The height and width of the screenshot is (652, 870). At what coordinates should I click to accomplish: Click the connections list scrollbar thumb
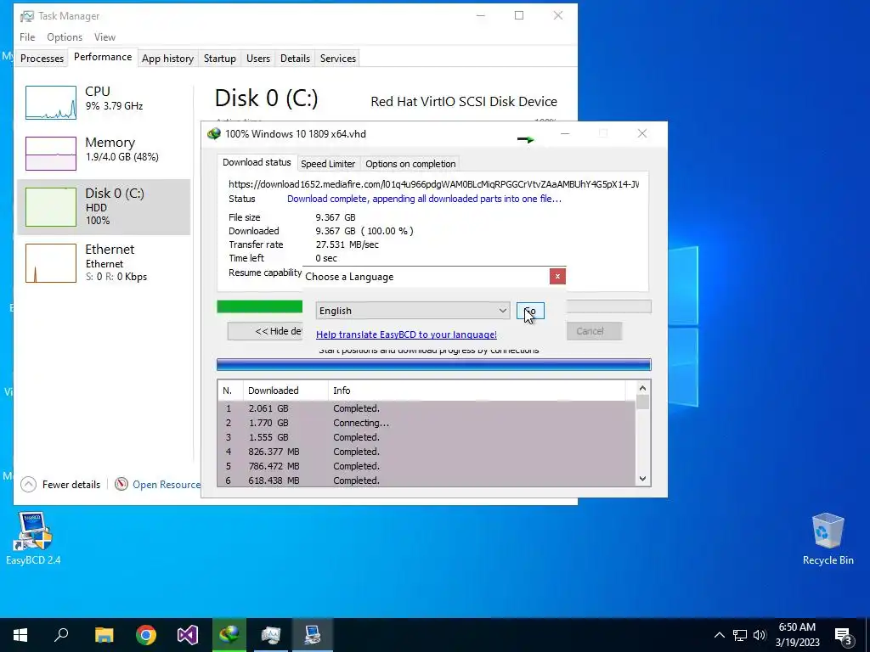(642, 402)
